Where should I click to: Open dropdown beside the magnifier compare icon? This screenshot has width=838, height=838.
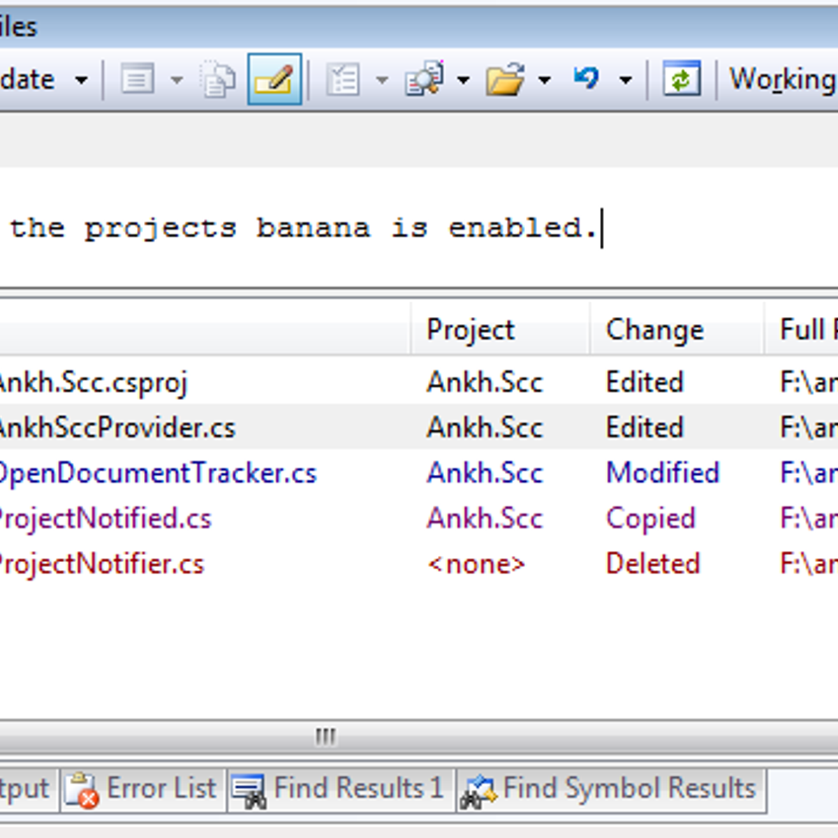point(463,80)
